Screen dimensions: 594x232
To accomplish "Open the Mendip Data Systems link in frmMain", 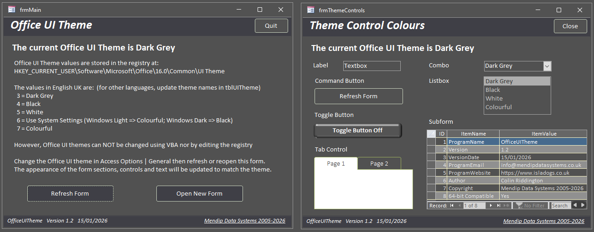I will coord(245,221).
